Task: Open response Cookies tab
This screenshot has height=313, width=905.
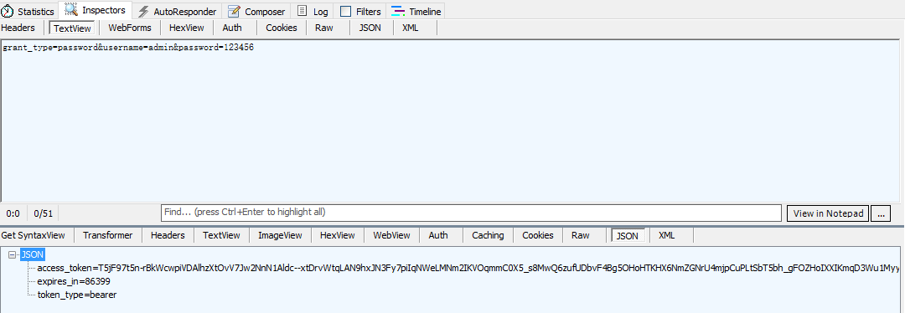Action: click(x=538, y=235)
